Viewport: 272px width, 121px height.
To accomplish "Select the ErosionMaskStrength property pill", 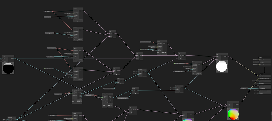I will (109, 89).
